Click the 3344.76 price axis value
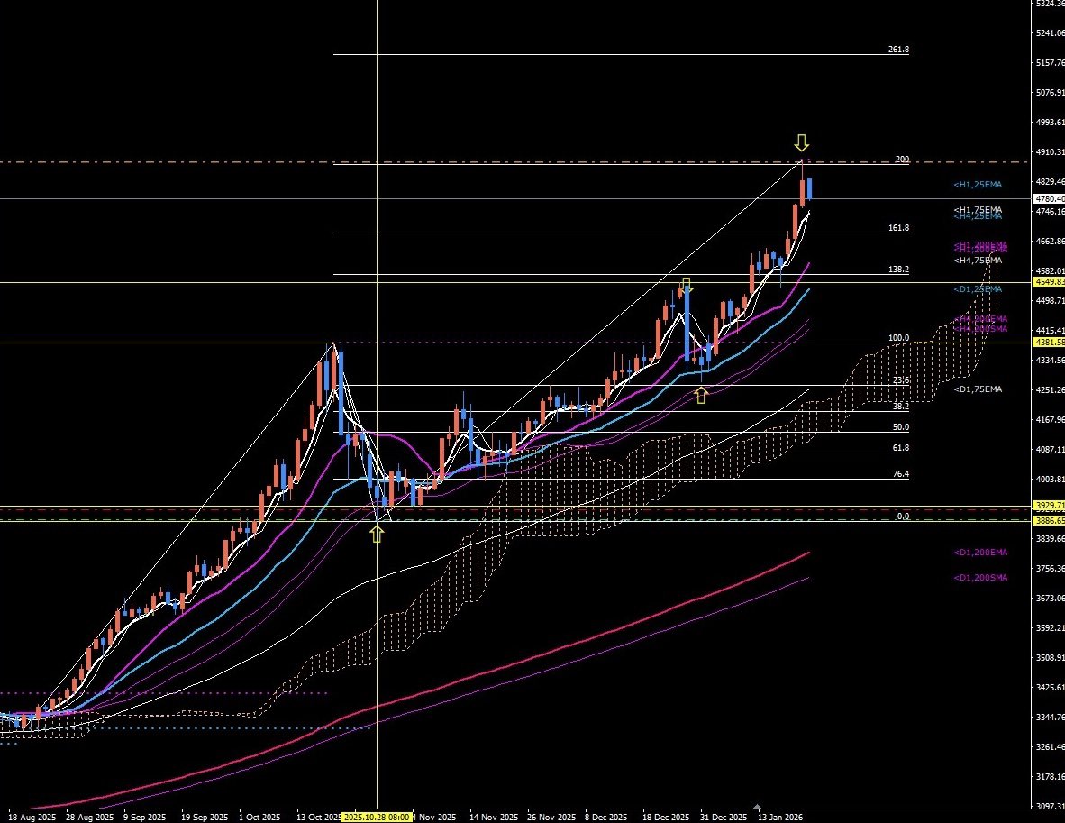The image size is (1065, 823). click(x=1050, y=718)
